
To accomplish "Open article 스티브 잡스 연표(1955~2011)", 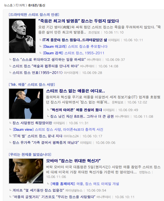I will (x=38, y=73).
